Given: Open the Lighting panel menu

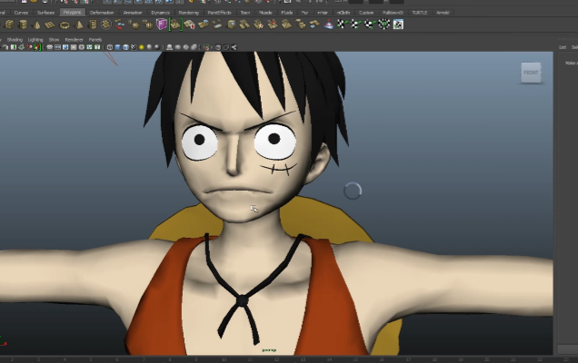Looking at the screenshot, I should [35, 40].
